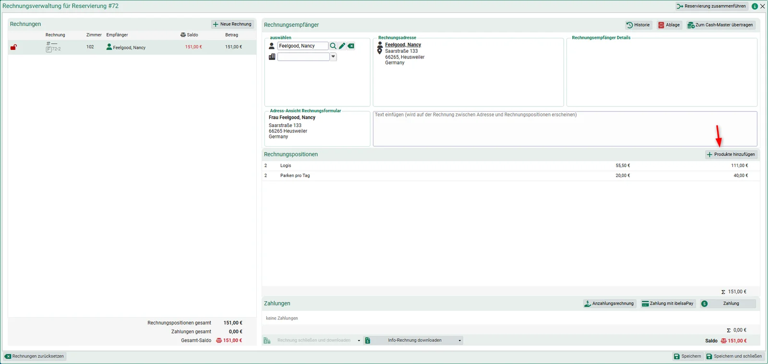The image size is (768, 364).
Task: Click Reservierung zusammenführen button
Action: coord(711,6)
